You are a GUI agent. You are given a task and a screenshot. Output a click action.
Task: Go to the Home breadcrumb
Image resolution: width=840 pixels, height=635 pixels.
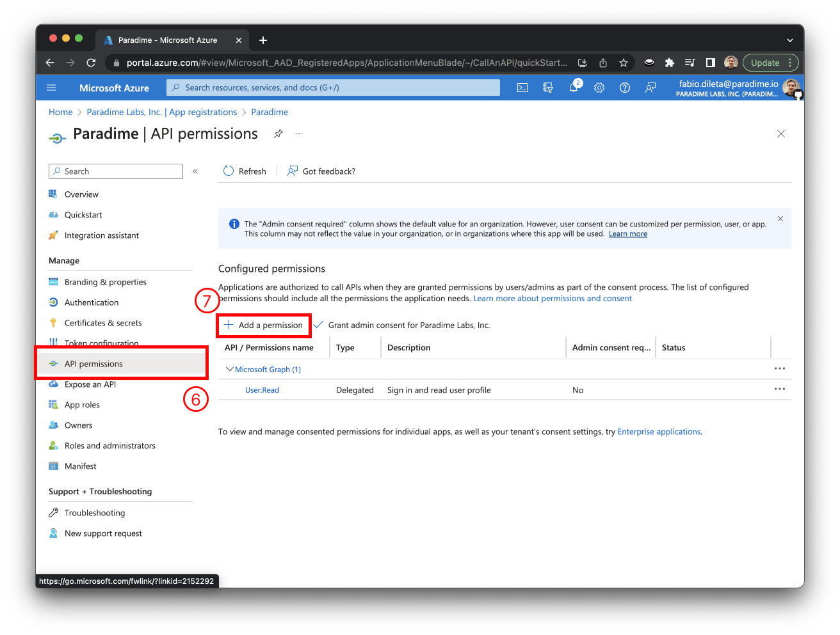(61, 112)
